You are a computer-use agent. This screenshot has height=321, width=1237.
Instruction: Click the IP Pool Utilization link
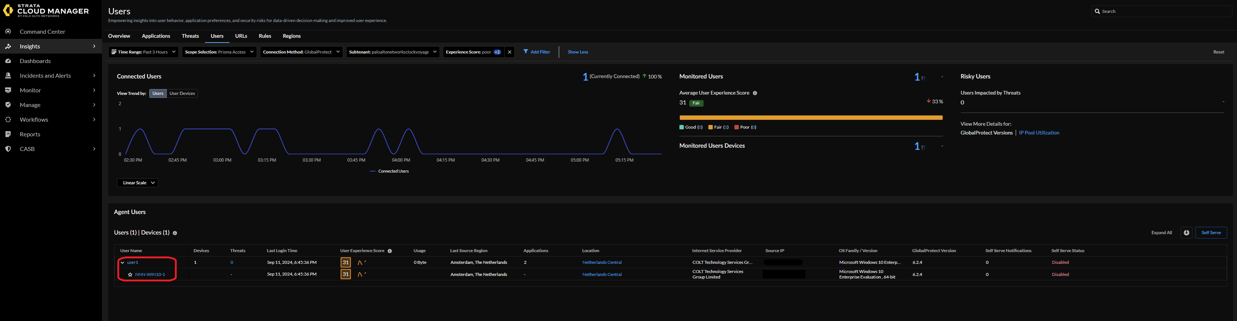1039,133
